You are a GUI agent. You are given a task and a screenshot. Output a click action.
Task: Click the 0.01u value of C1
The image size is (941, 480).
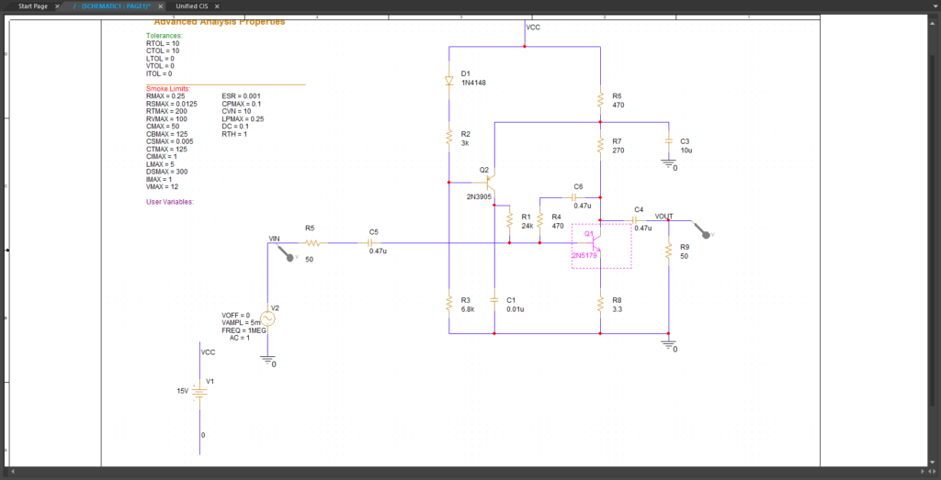click(516, 309)
